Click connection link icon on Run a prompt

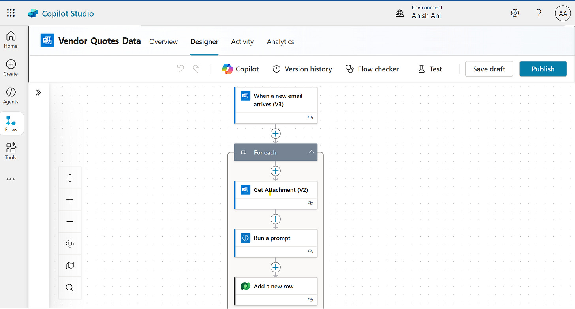[x=310, y=251]
